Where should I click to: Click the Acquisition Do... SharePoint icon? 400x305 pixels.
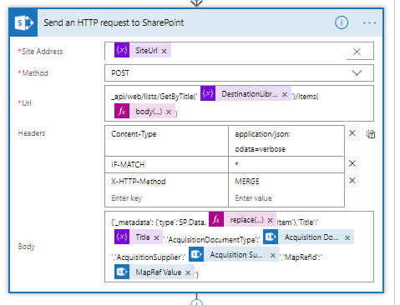pyautogui.click(x=271, y=237)
